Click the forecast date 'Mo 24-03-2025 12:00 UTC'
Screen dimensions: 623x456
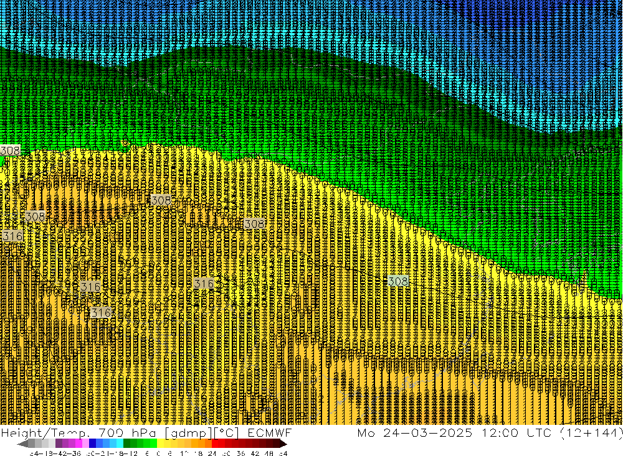coord(456,433)
